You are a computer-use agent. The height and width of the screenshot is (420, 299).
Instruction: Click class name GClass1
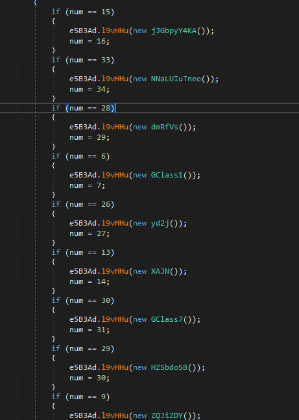(x=167, y=175)
